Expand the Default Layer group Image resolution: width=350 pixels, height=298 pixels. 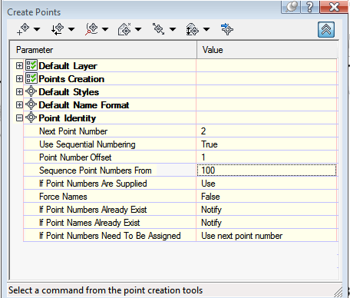[x=19, y=66]
